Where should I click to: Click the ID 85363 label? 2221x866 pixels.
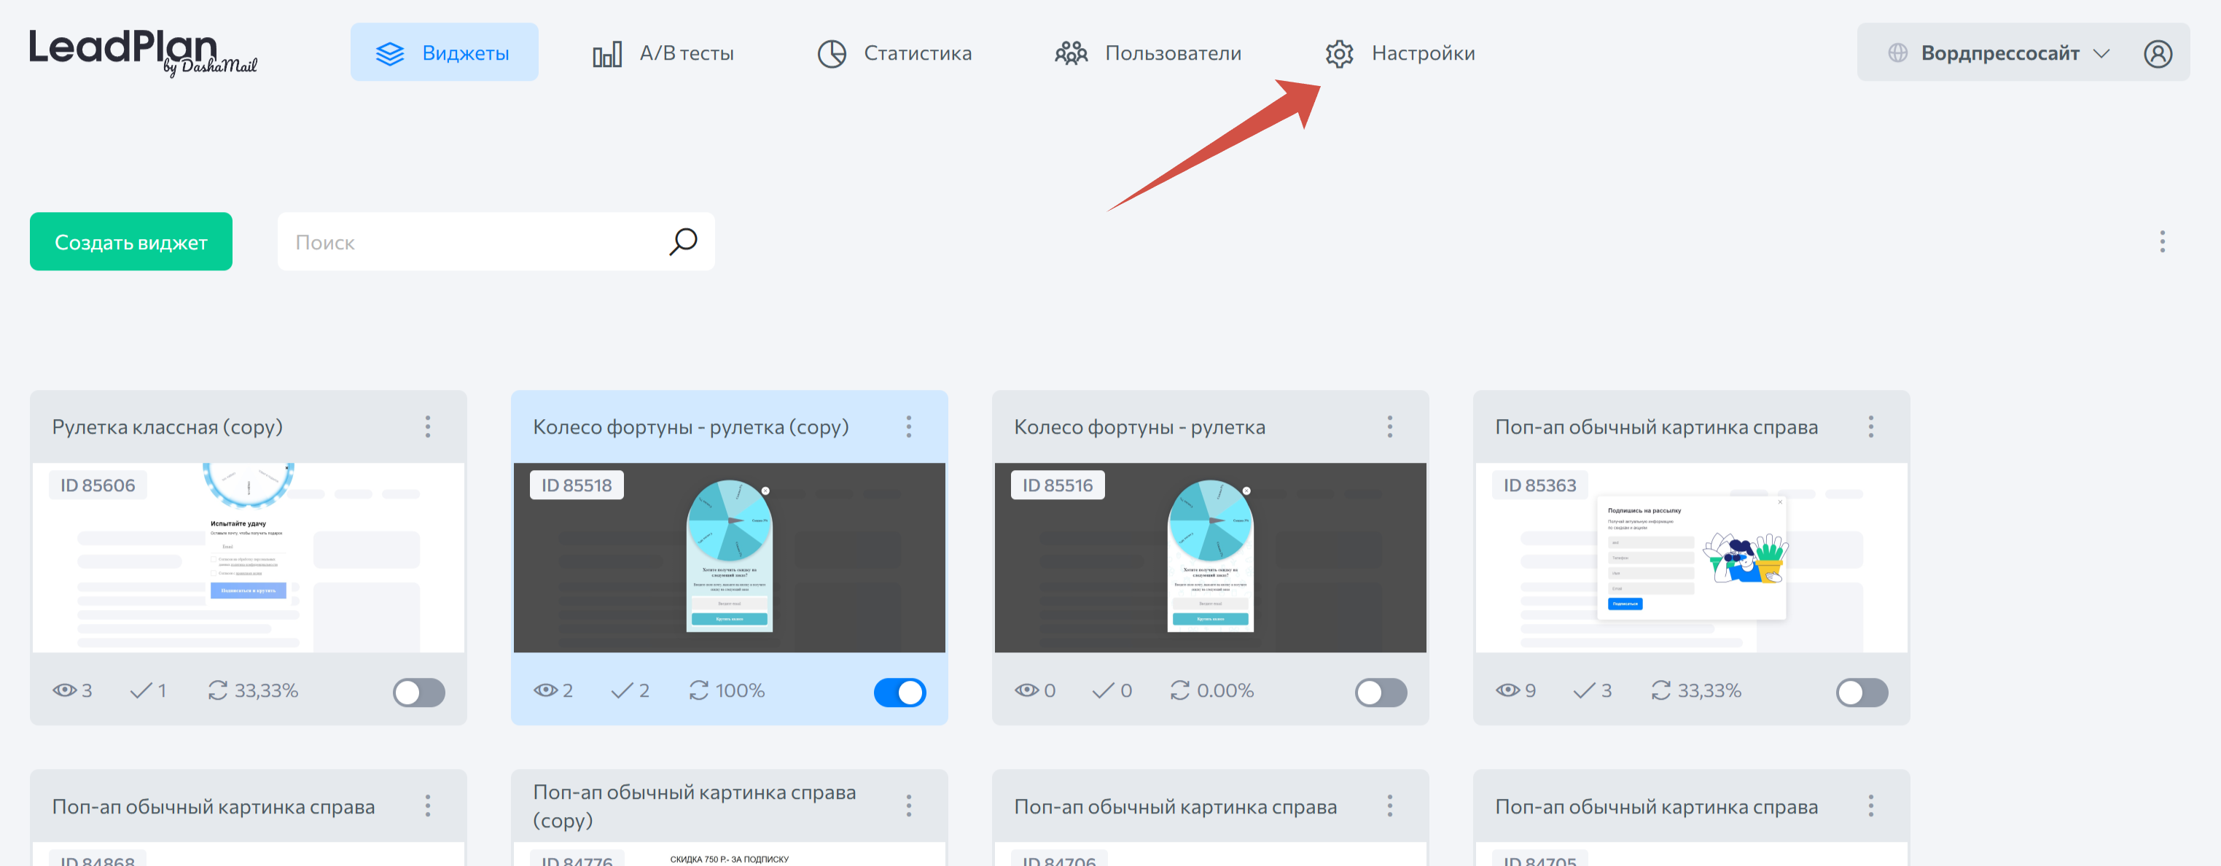click(1540, 485)
